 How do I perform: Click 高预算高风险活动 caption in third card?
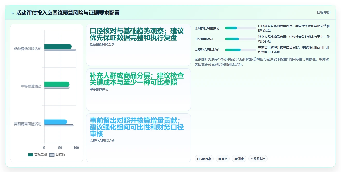(102, 141)
